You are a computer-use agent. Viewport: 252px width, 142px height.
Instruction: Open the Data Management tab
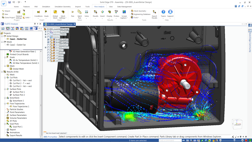(x=124, y=7)
